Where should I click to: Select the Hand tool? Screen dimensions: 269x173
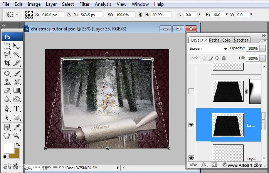click(x=7, y=136)
